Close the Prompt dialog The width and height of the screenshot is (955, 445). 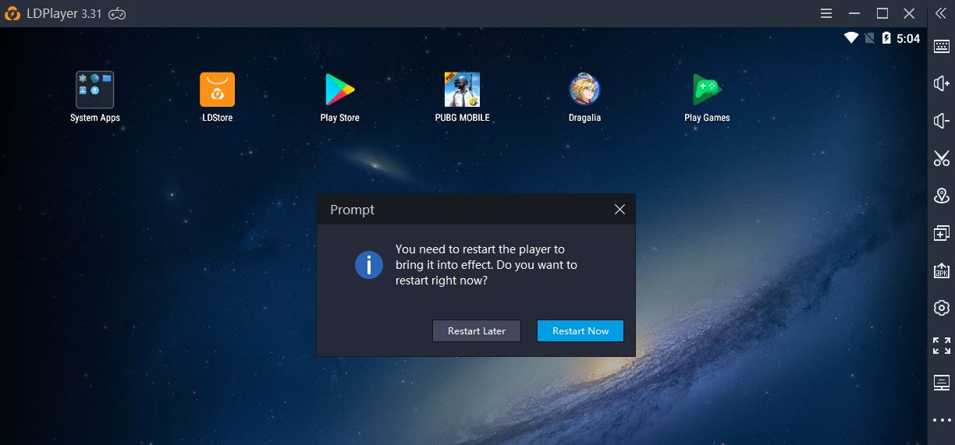[x=620, y=210]
